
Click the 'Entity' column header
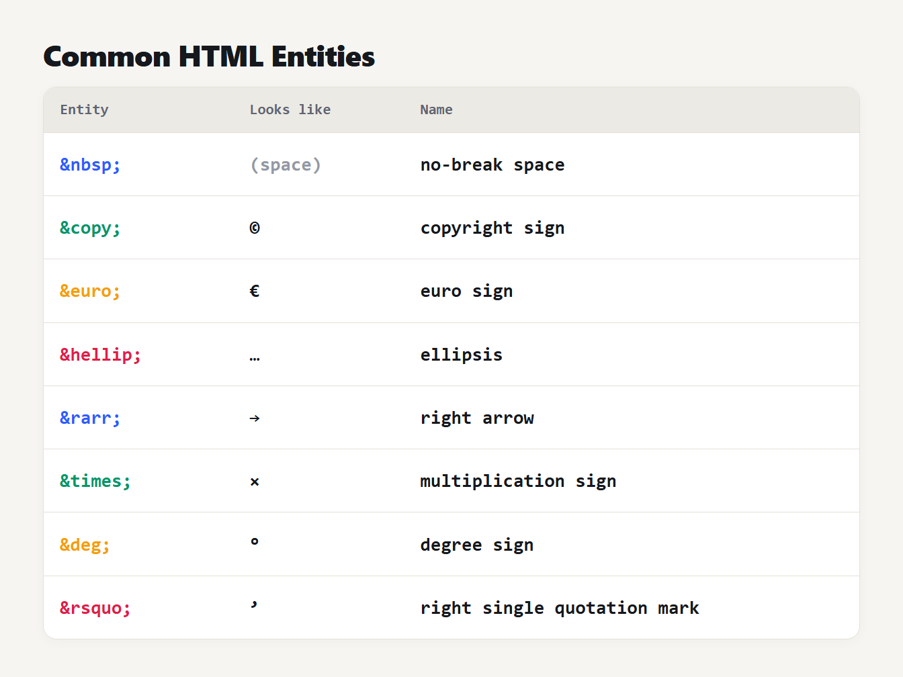click(84, 109)
